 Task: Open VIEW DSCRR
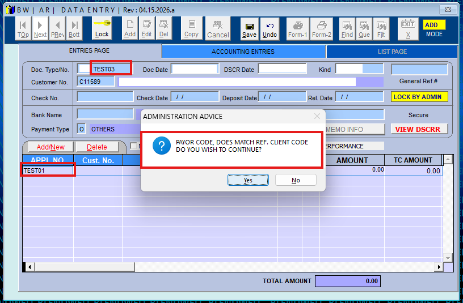click(x=420, y=129)
